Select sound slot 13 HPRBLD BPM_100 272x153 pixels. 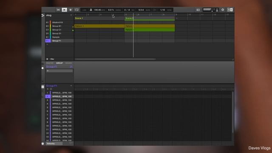point(59,137)
